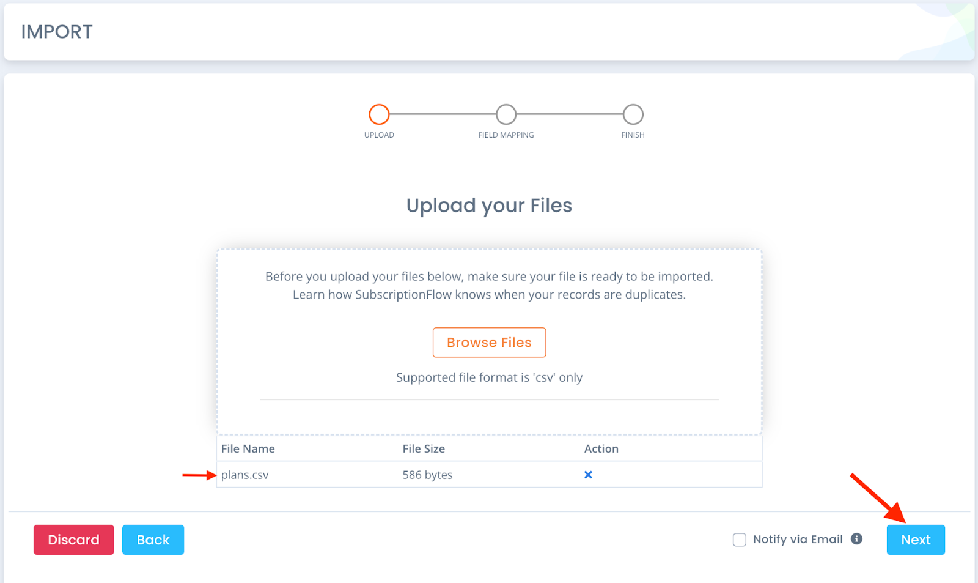Select the Finish step circle

(x=633, y=114)
